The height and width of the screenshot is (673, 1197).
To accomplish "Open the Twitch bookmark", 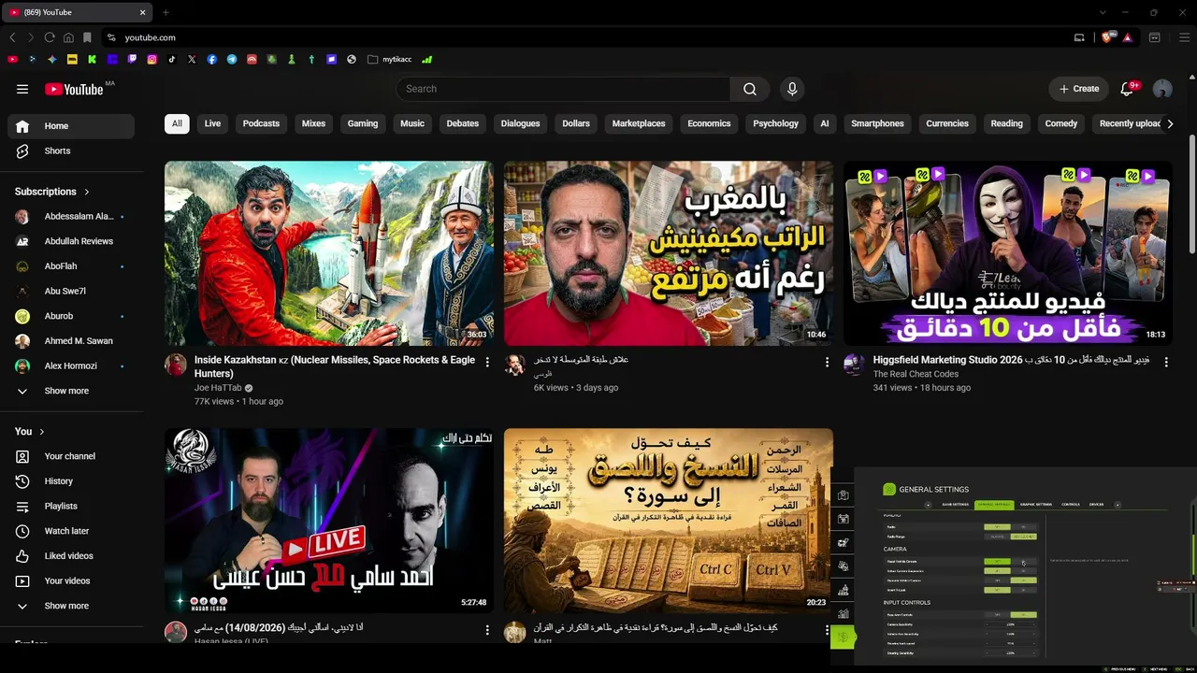I will pyautogui.click(x=132, y=59).
